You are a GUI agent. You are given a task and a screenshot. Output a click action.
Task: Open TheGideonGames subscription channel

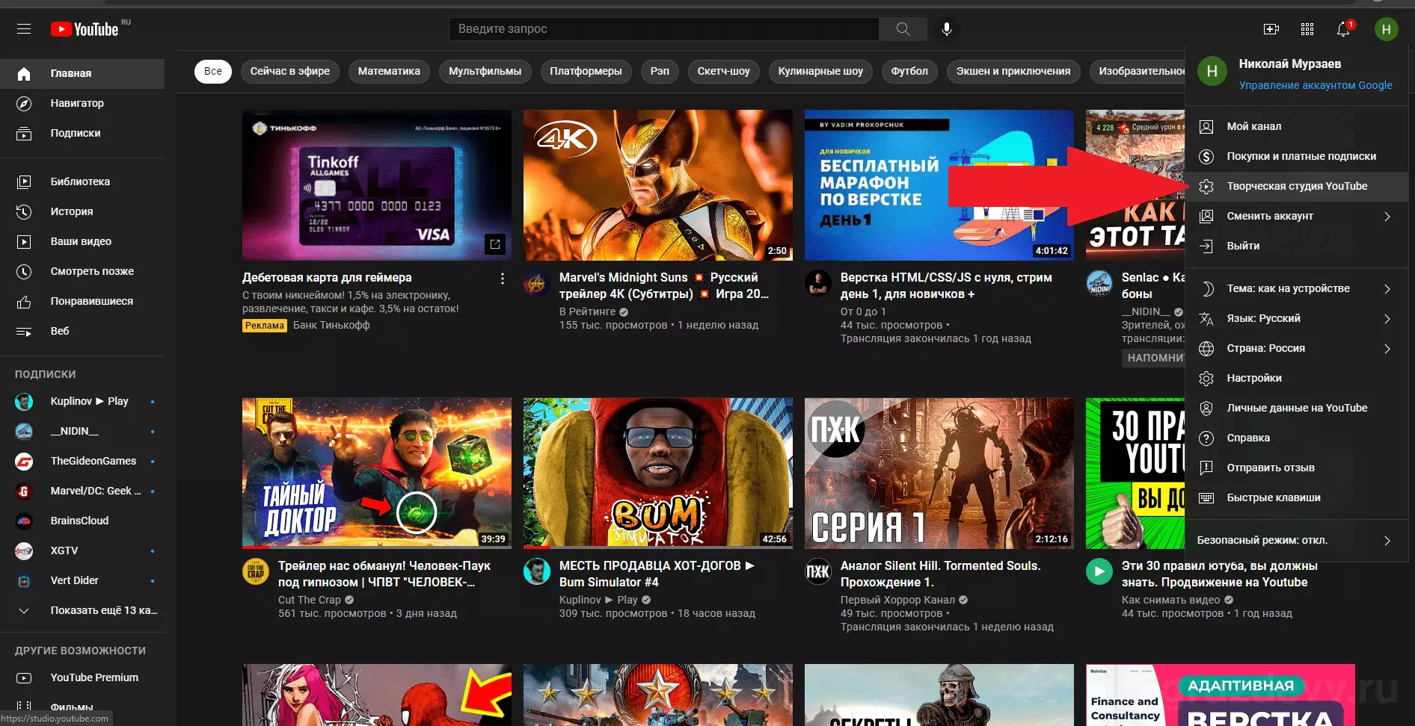[x=82, y=461]
